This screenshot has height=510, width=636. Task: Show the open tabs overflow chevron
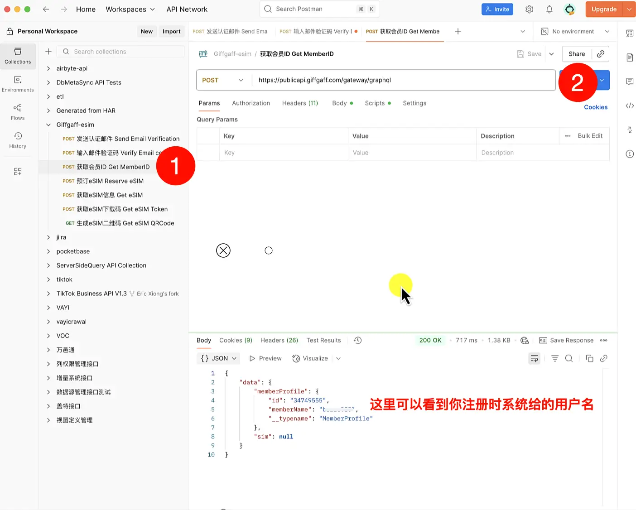(x=523, y=31)
